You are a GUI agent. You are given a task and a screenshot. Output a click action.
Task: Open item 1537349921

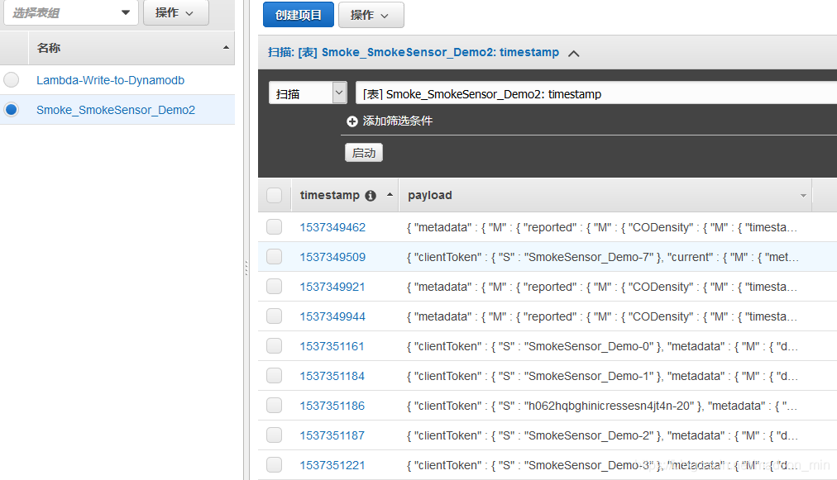click(332, 287)
